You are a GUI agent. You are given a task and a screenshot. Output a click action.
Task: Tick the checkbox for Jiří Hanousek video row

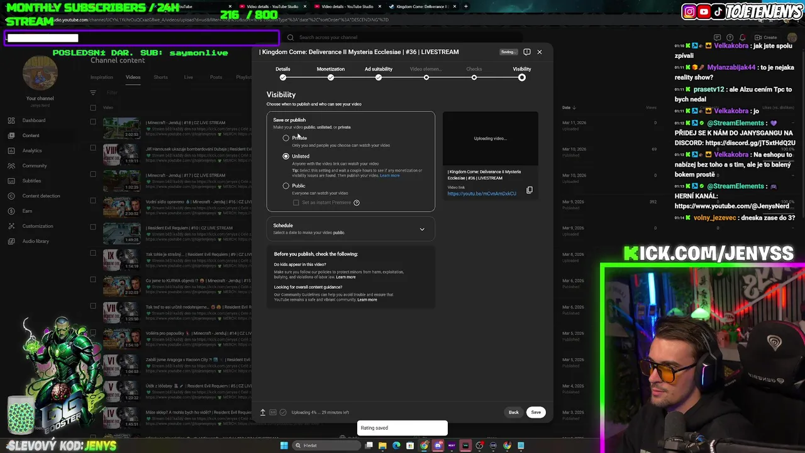tap(93, 148)
